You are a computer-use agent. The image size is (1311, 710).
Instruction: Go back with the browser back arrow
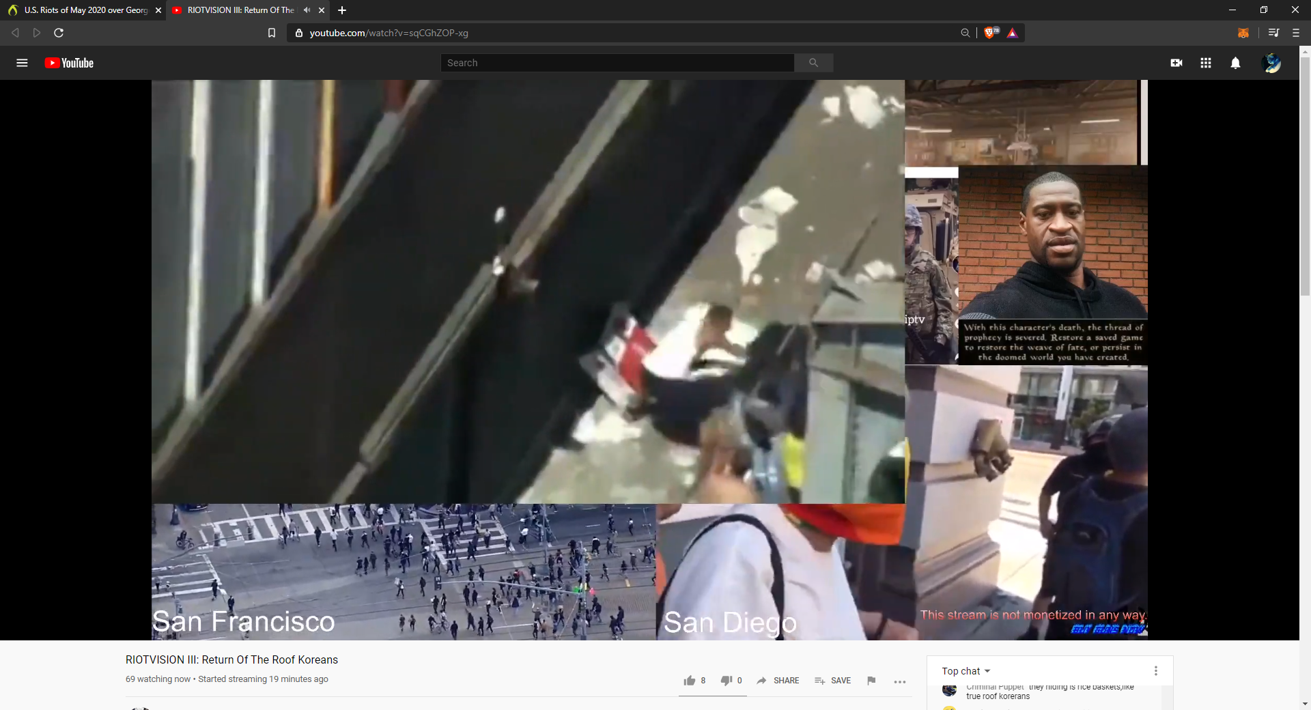[15, 33]
